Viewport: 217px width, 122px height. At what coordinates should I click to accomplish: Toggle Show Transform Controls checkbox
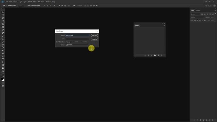click(26, 6)
